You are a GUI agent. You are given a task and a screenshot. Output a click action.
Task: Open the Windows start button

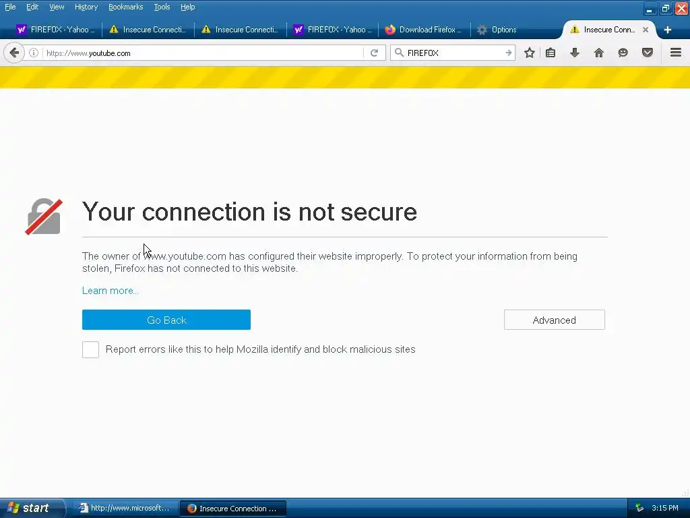tap(32, 508)
